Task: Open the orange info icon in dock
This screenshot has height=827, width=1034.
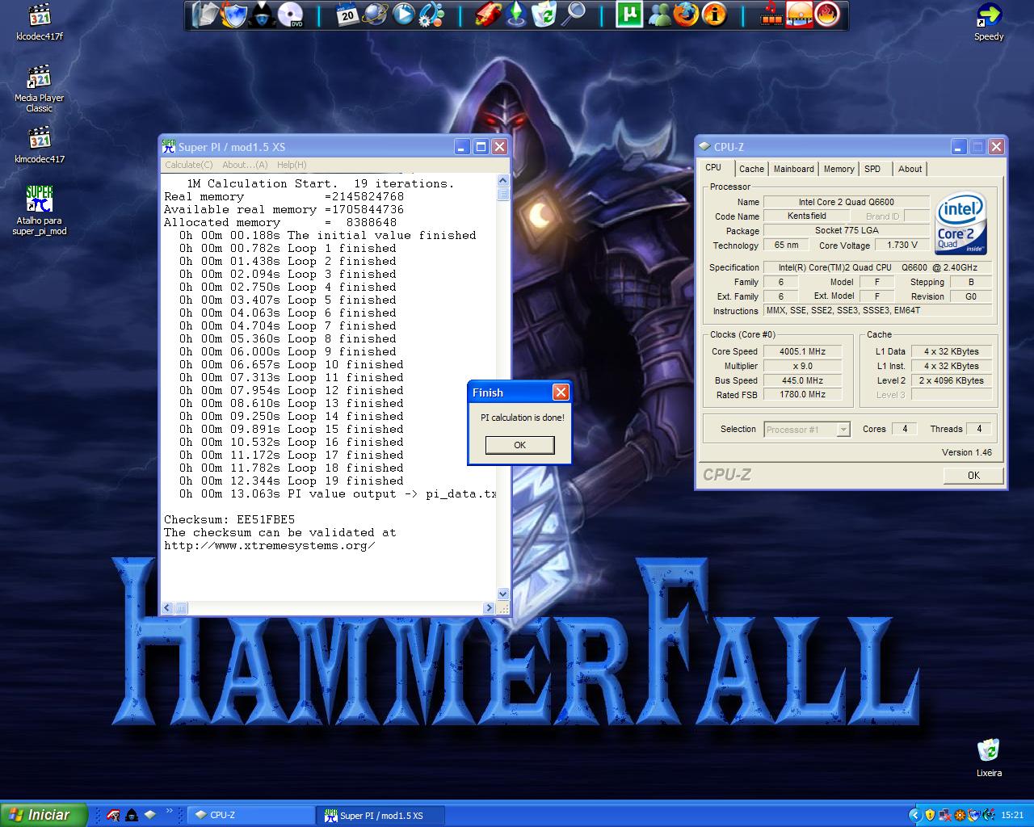Action: pyautogui.click(x=714, y=14)
